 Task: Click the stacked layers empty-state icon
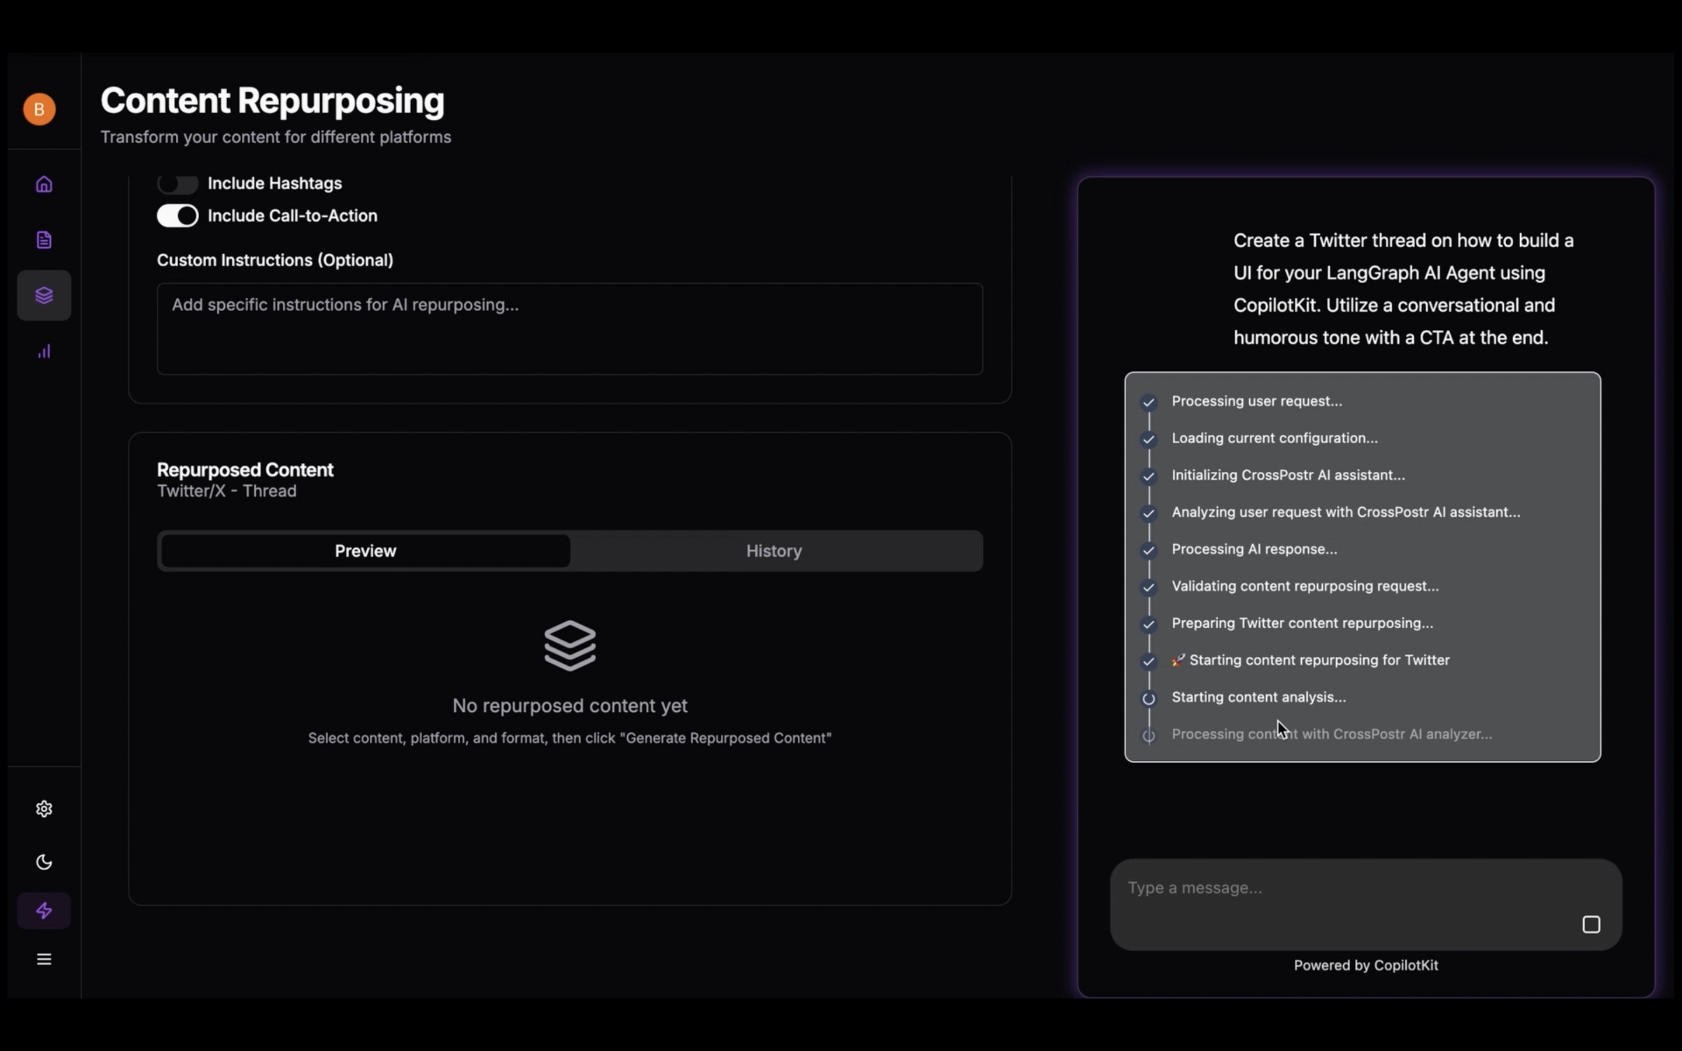click(570, 645)
